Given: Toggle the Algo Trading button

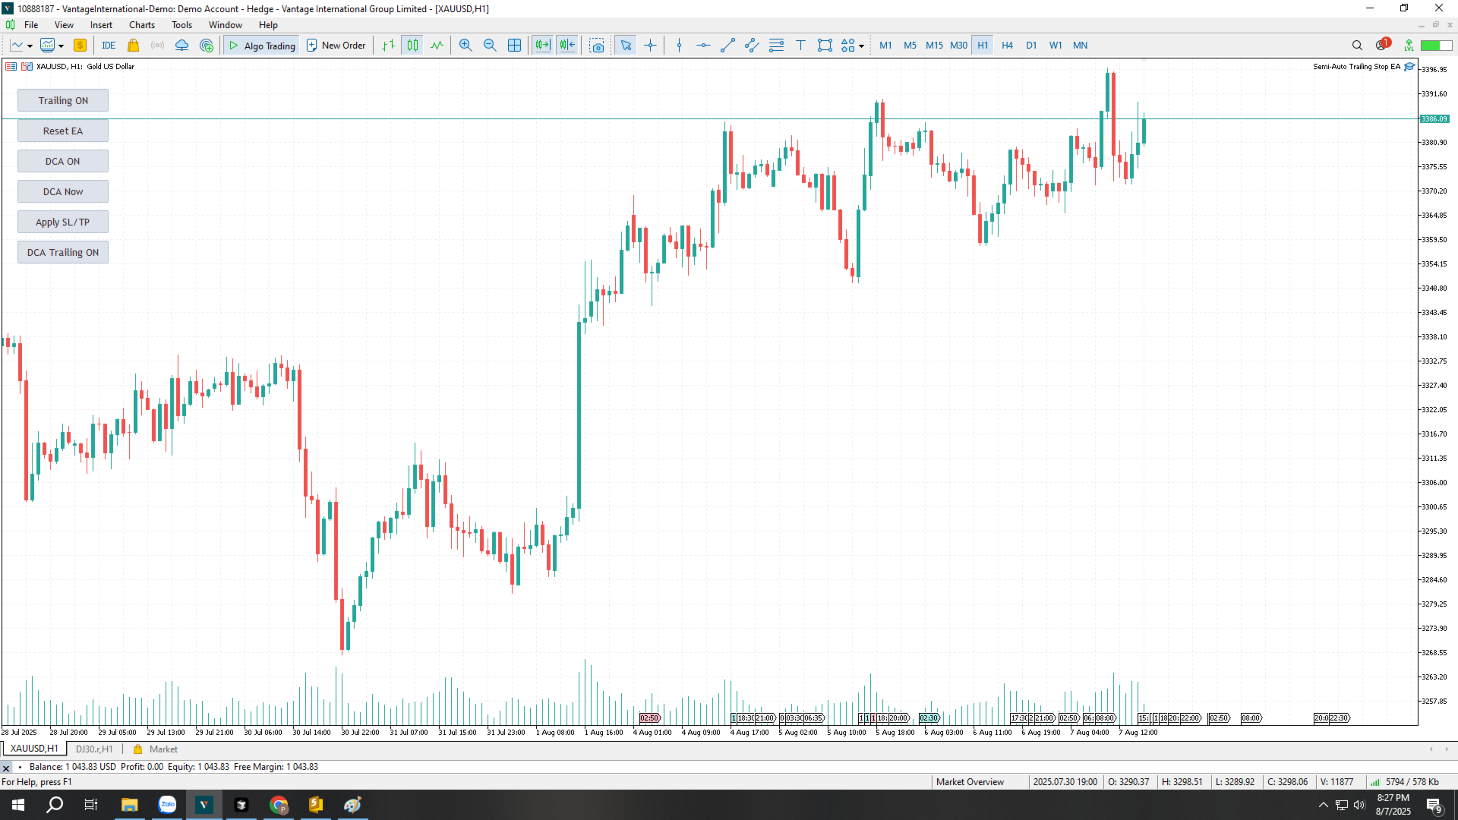Looking at the screenshot, I should point(261,46).
